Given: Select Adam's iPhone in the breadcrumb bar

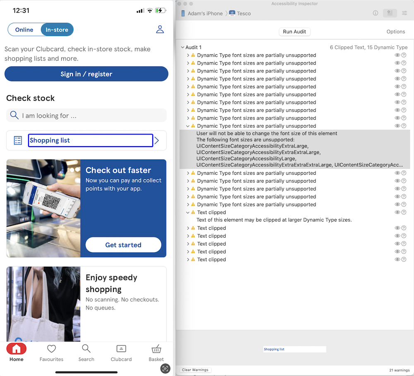Looking at the screenshot, I should (x=204, y=13).
